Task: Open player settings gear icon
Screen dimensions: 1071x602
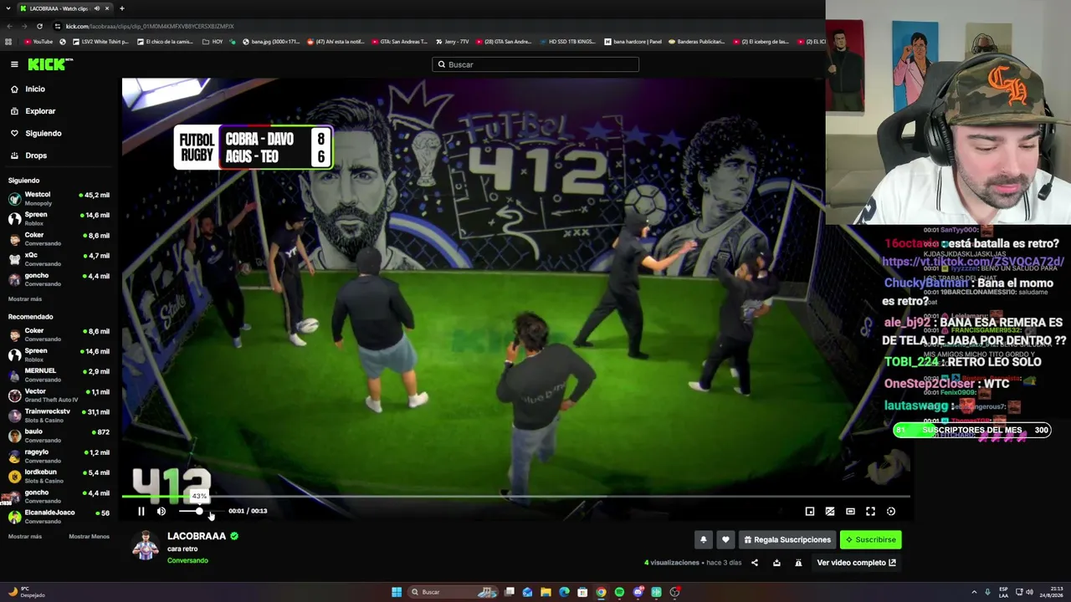Action: 891,511
